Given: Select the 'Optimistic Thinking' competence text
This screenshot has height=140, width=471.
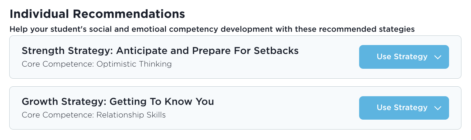Looking at the screenshot, I should (x=134, y=64).
